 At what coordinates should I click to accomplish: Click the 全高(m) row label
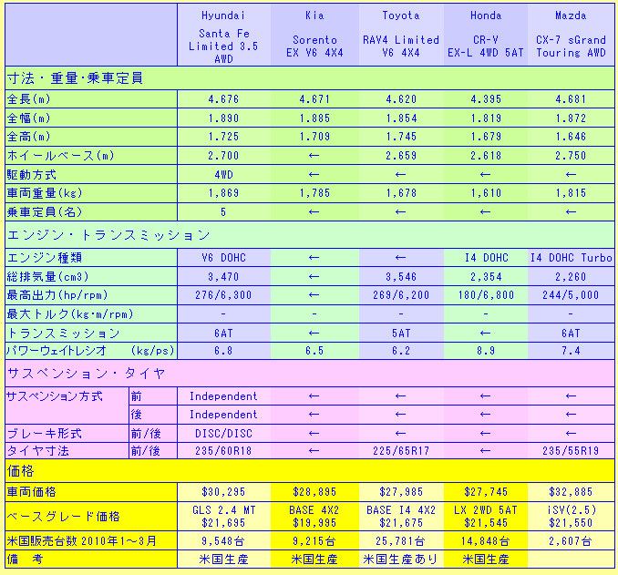(29, 137)
